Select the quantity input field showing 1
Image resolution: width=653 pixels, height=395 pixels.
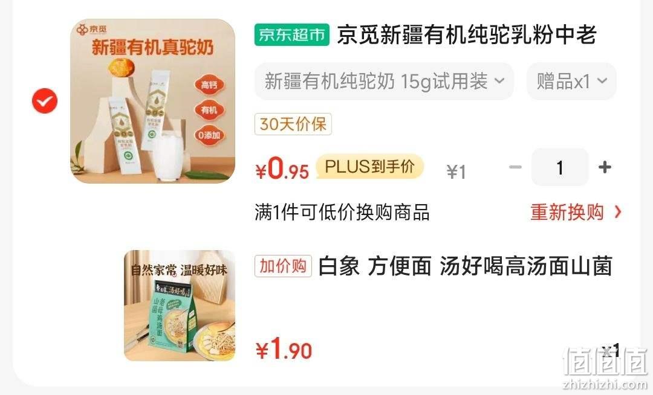560,167
